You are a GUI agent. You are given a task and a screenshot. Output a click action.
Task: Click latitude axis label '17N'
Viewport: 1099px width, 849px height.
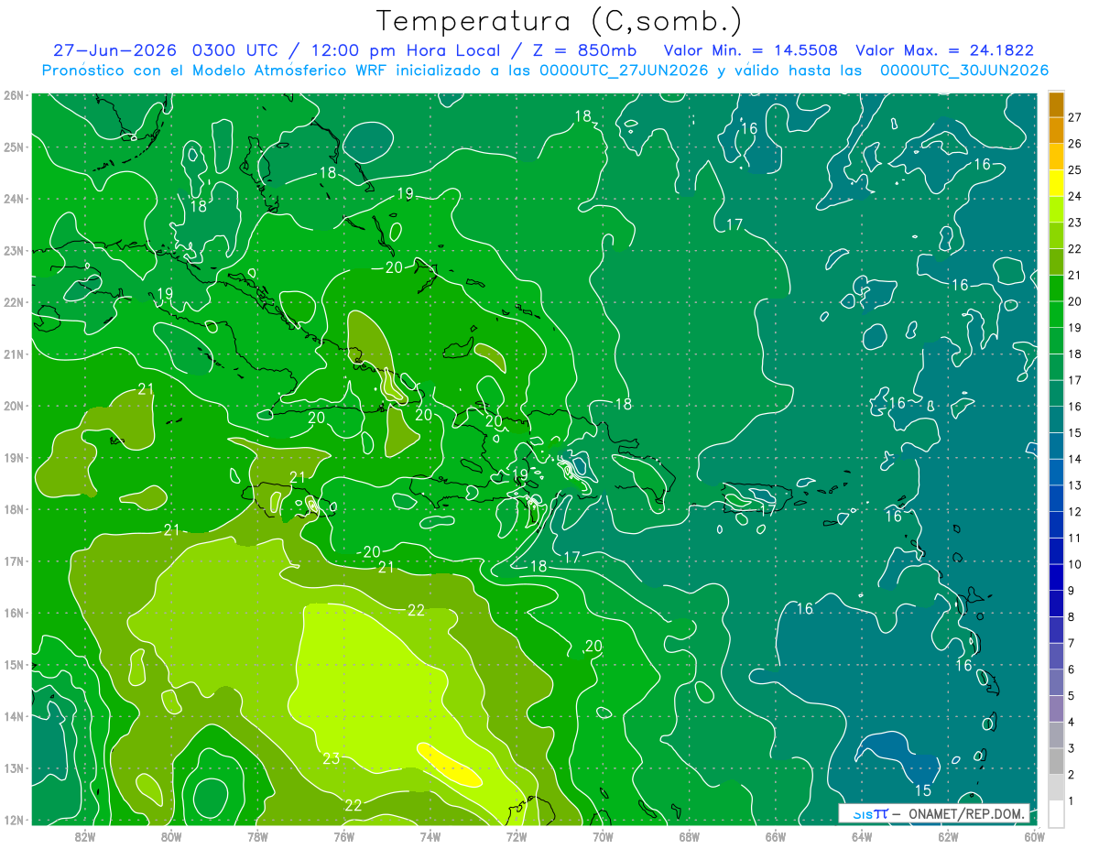[13, 561]
